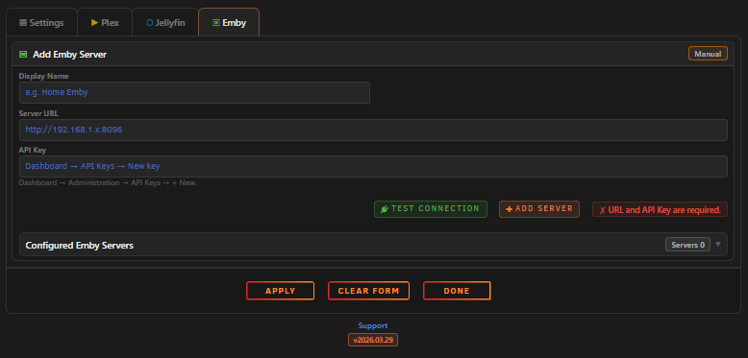Open the Plex tab
Viewport: 748px width, 358px height.
tap(105, 22)
